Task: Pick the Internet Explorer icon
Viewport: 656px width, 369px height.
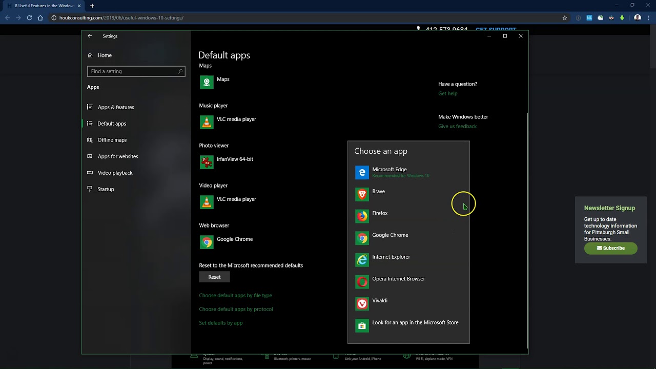Action: 362,260
